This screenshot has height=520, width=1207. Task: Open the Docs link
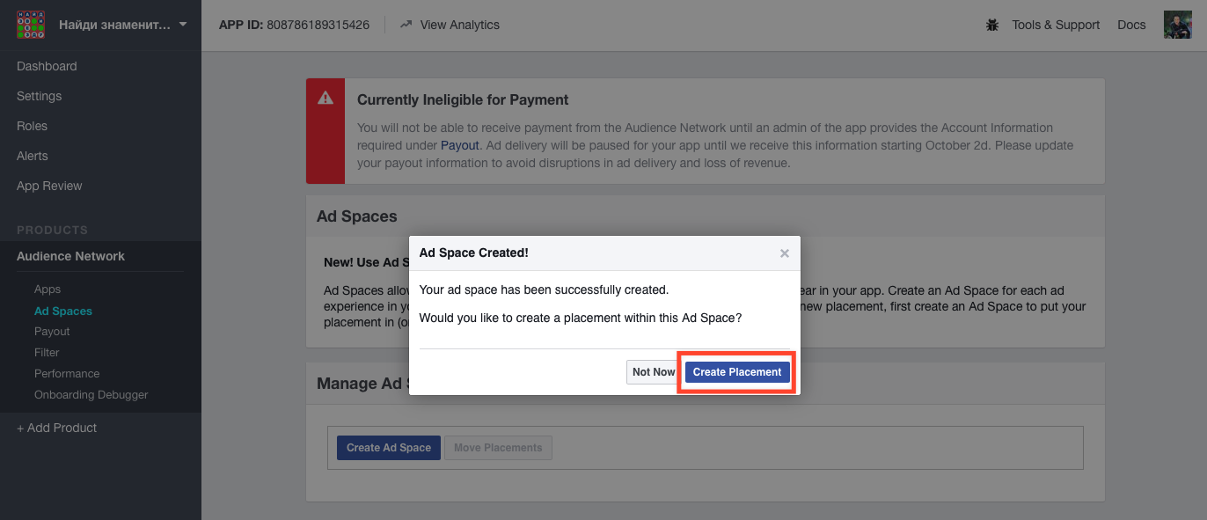(x=1131, y=25)
